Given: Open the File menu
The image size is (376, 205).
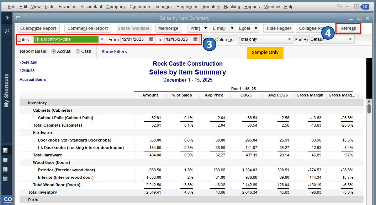Looking at the screenshot, I should tap(11, 7).
